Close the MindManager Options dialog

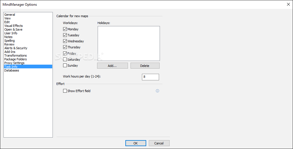tap(288, 4)
